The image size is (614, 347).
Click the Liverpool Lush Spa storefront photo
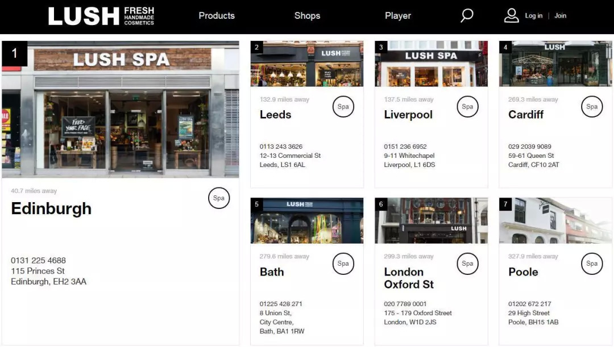431,64
